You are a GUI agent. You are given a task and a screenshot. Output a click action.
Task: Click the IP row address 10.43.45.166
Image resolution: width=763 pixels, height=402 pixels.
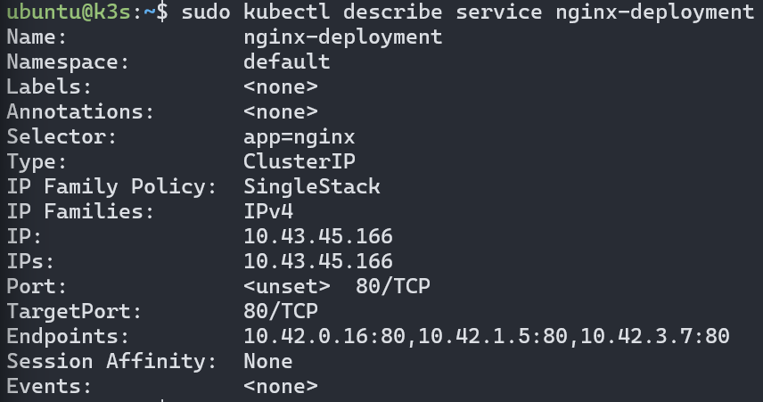(x=317, y=237)
